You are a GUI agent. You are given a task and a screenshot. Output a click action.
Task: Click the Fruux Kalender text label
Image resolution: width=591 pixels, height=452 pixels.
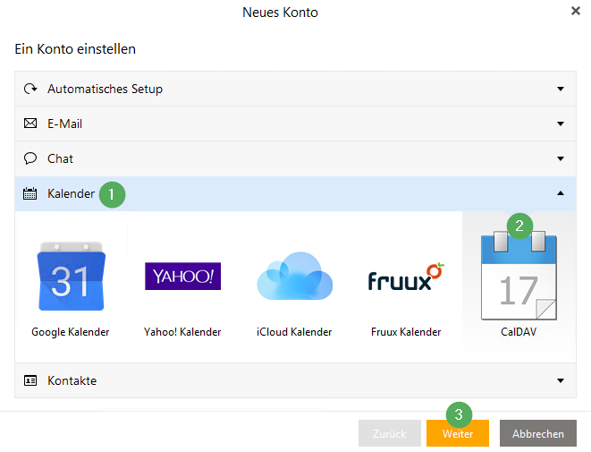(x=406, y=332)
